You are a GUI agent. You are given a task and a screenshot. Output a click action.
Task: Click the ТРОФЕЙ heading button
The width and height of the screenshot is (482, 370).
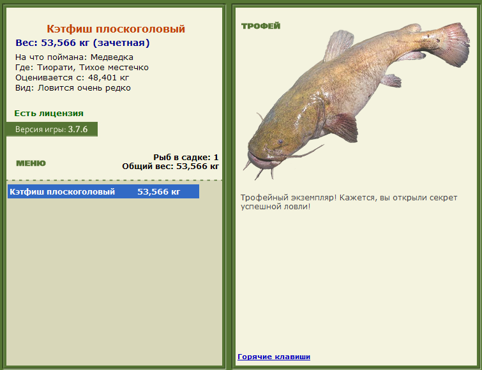click(x=260, y=26)
